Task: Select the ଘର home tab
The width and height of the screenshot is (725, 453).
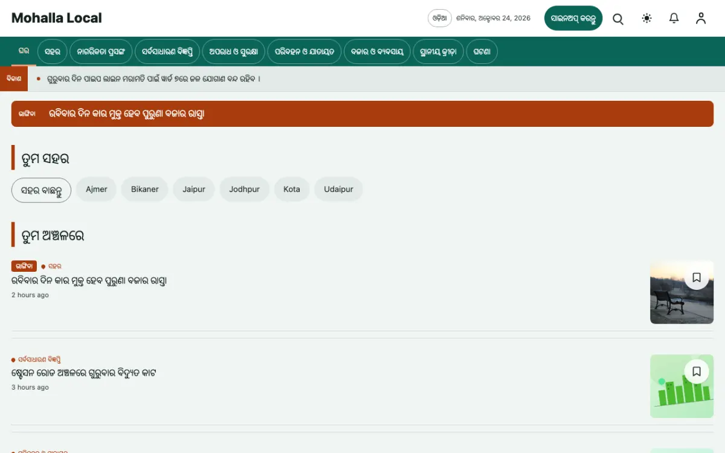Action: [24, 51]
